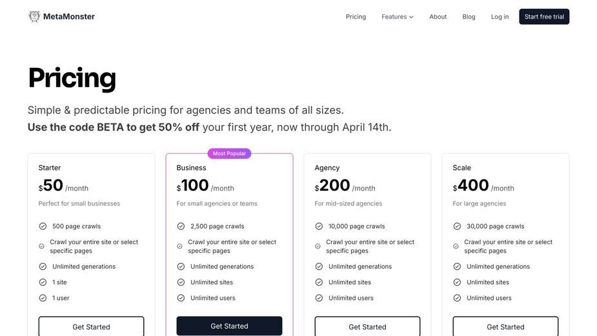Image resolution: width=597 pixels, height=336 pixels.
Task: Get Started with the Starter plan
Action: (x=92, y=326)
